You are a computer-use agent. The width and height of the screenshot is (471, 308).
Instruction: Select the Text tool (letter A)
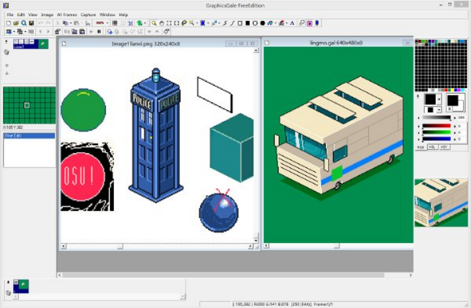[x=292, y=23]
